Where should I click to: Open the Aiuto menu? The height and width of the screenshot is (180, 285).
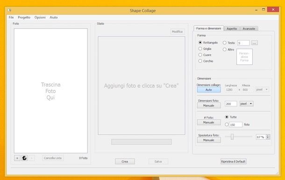[54, 17]
